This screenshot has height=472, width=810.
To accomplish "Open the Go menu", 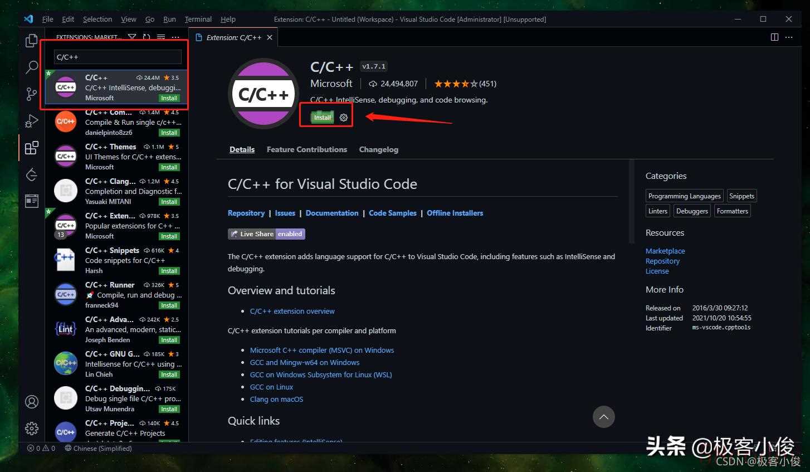I will pos(150,19).
